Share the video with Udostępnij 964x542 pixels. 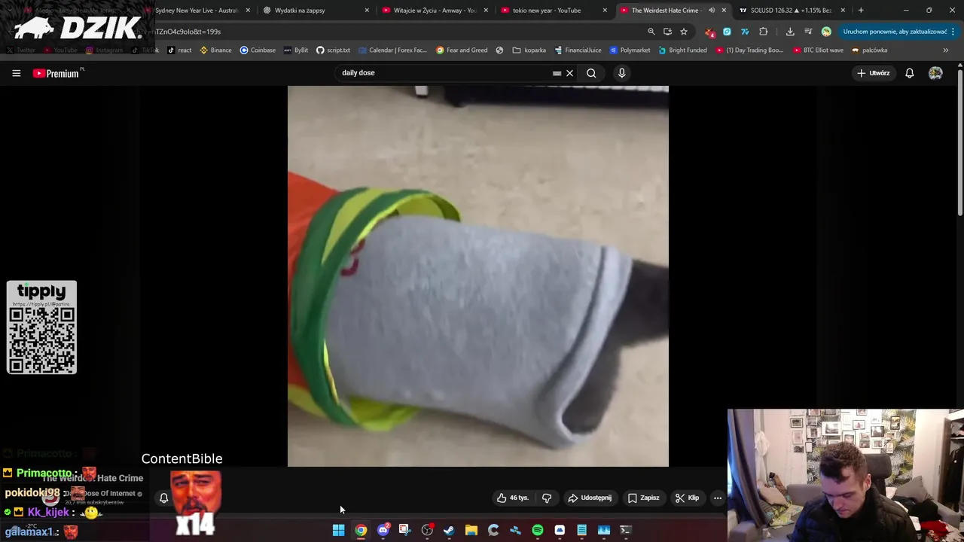pyautogui.click(x=590, y=498)
